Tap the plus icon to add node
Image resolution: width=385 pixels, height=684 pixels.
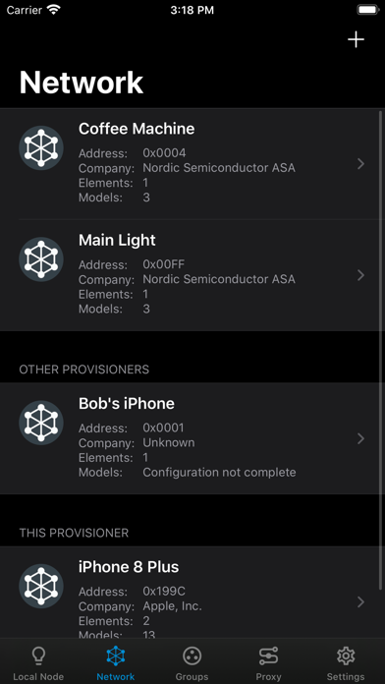(356, 39)
